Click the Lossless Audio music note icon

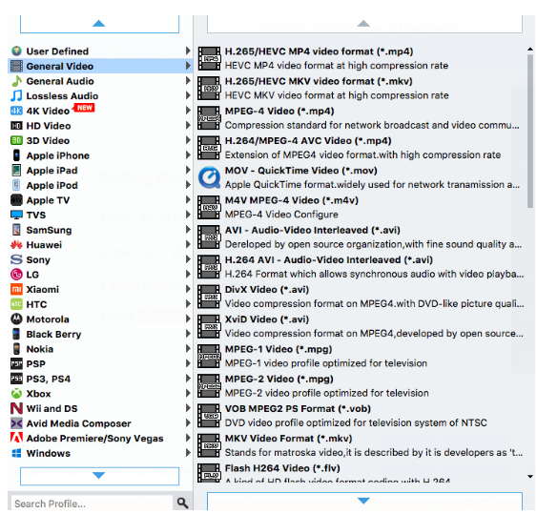click(16, 96)
